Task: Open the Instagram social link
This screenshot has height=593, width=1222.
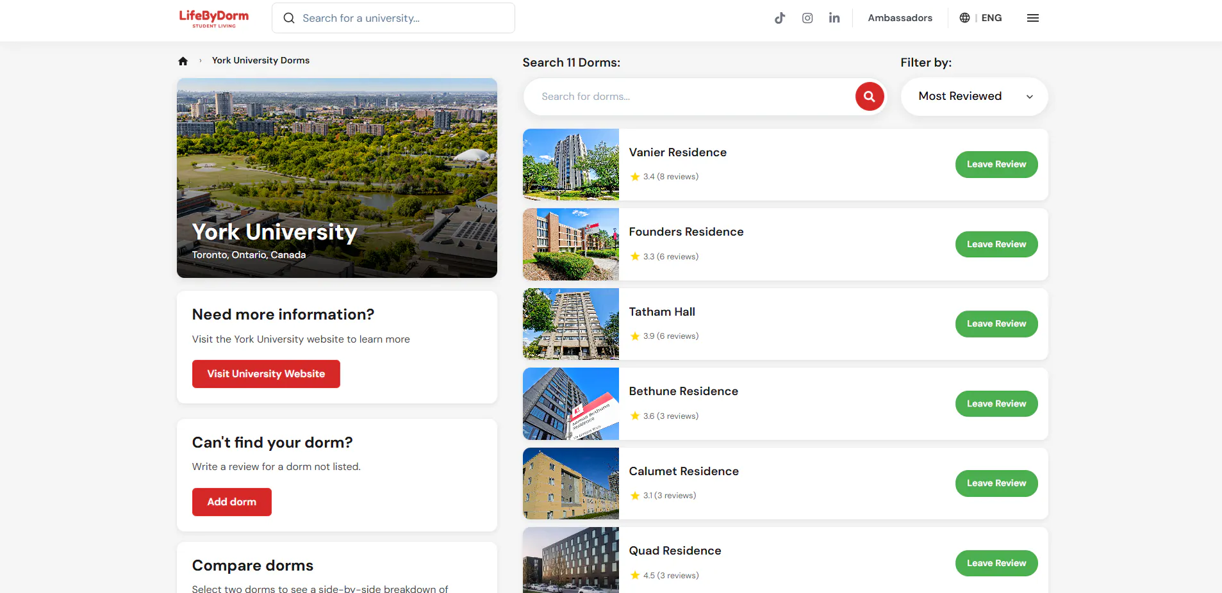Action: 807,18
